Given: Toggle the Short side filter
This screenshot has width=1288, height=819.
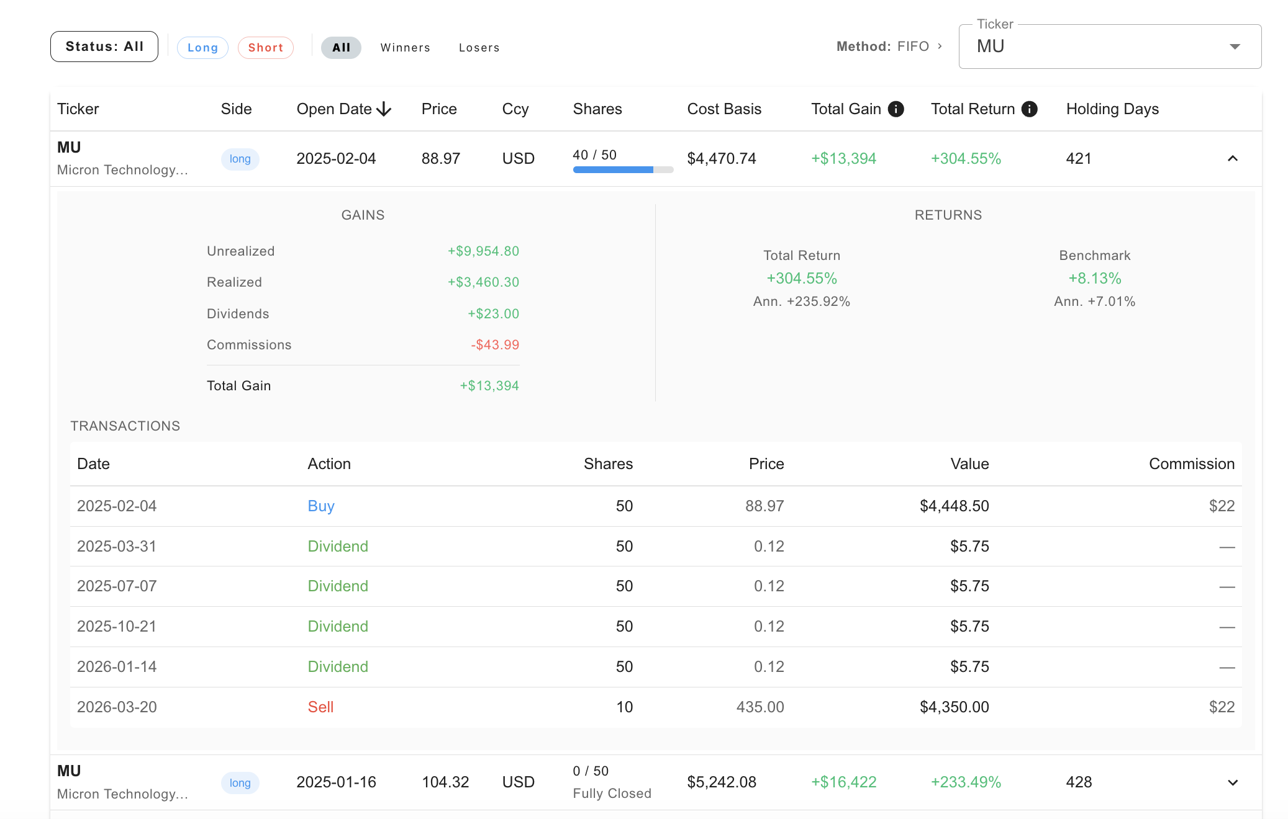Looking at the screenshot, I should 265,48.
